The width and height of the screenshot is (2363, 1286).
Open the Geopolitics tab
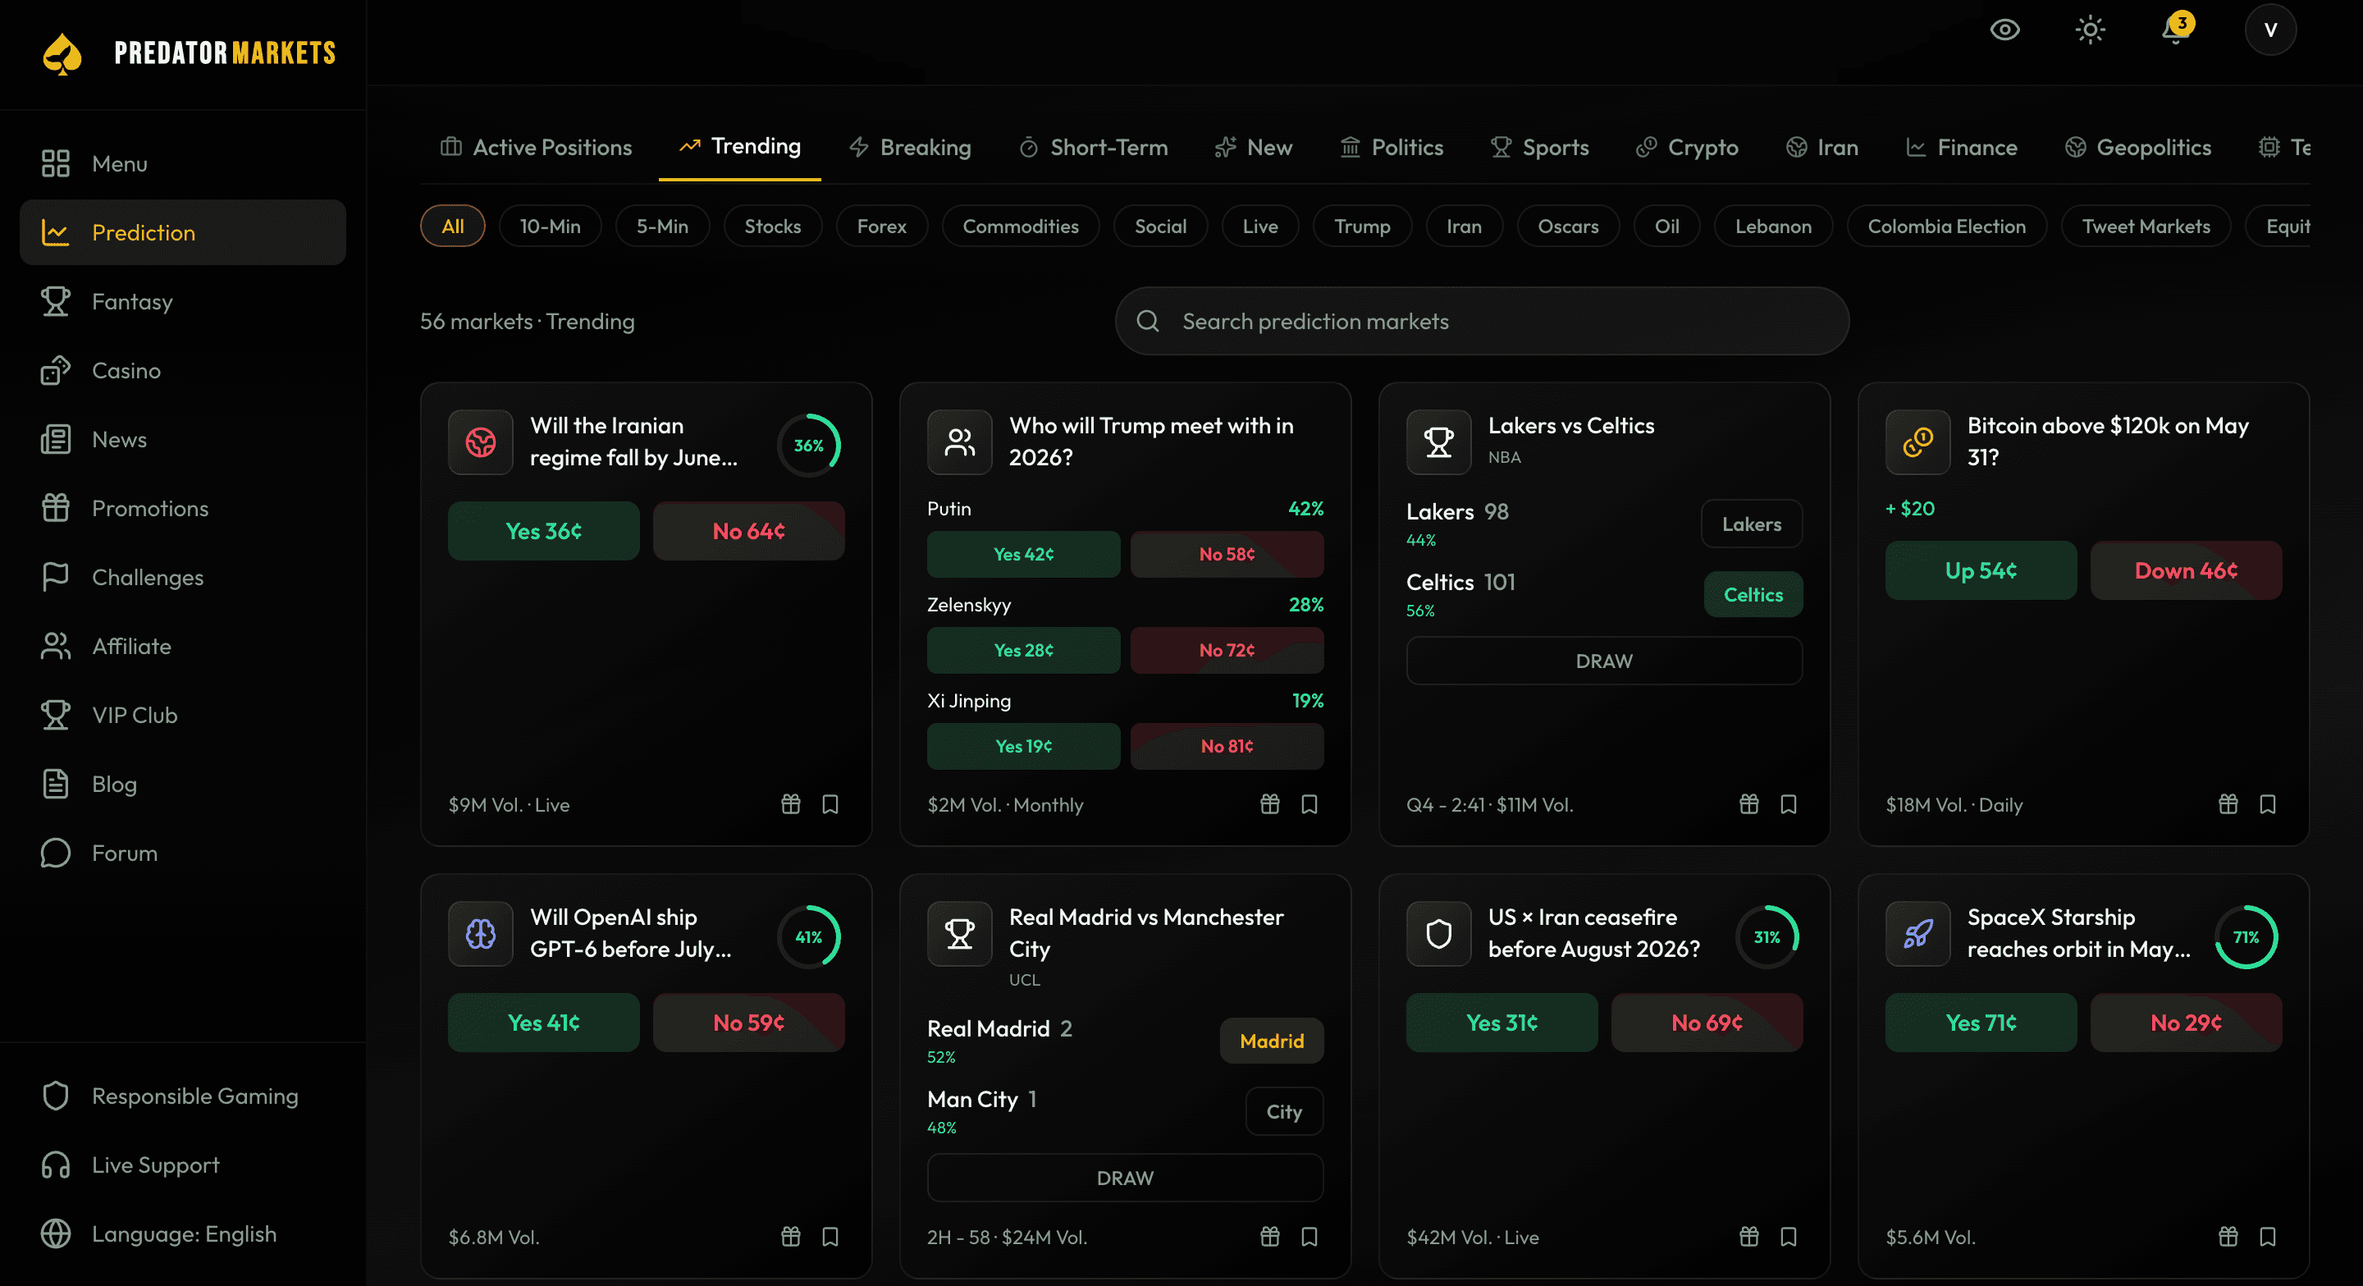(2137, 147)
